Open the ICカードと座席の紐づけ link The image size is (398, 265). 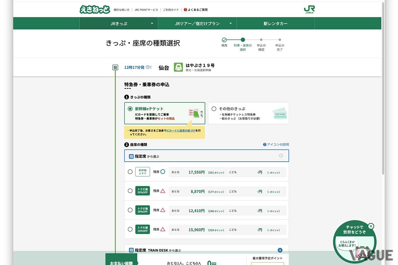pyautogui.click(x=181, y=131)
